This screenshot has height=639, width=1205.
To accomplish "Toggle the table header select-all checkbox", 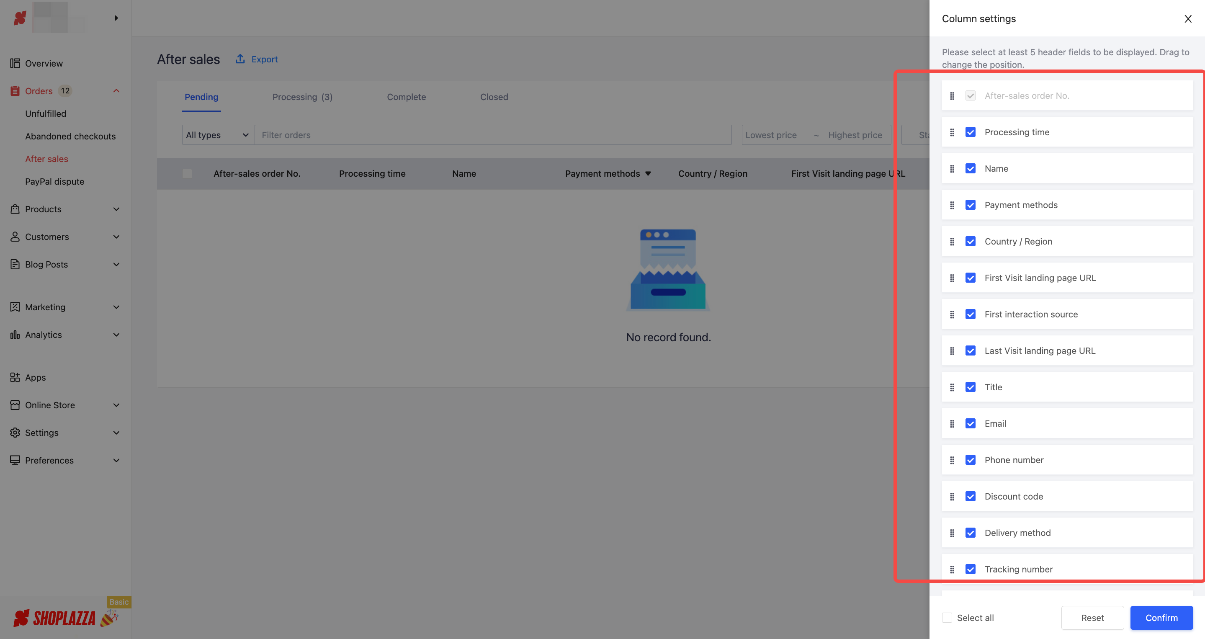I will click(x=187, y=173).
